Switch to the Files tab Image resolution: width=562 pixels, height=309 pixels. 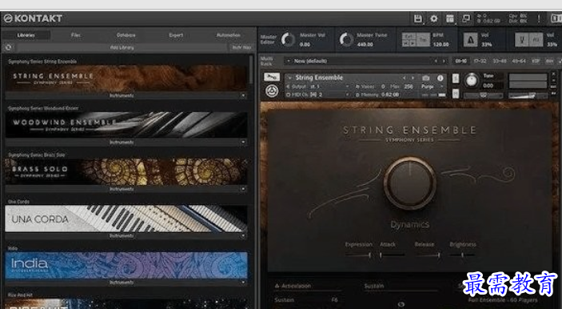click(76, 35)
